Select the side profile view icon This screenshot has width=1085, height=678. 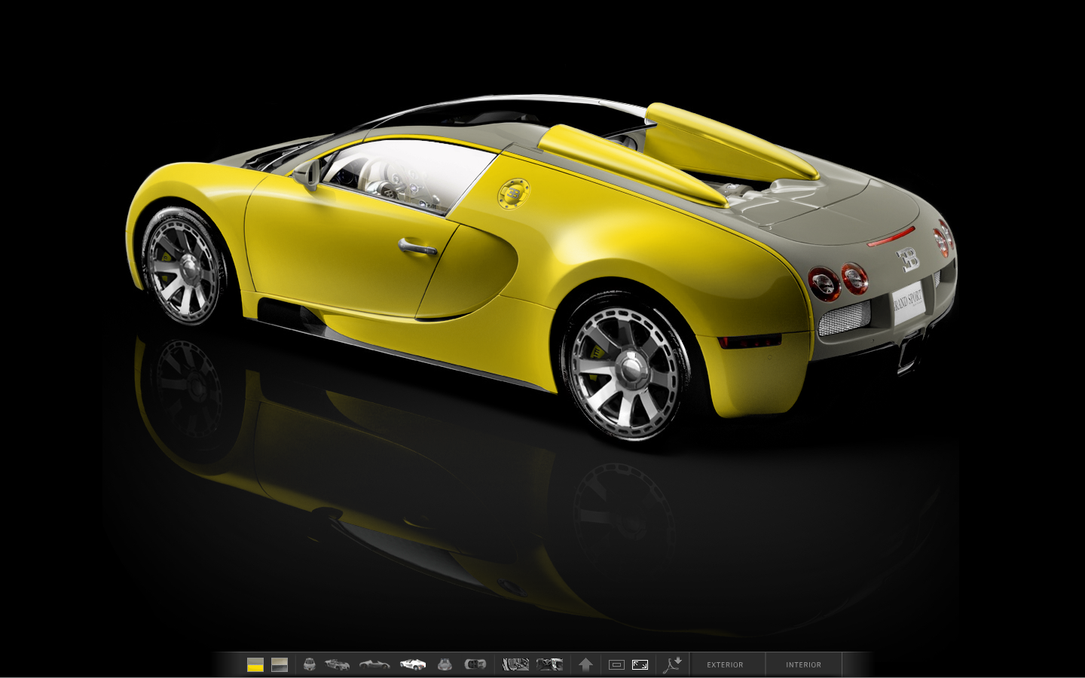[374, 664]
